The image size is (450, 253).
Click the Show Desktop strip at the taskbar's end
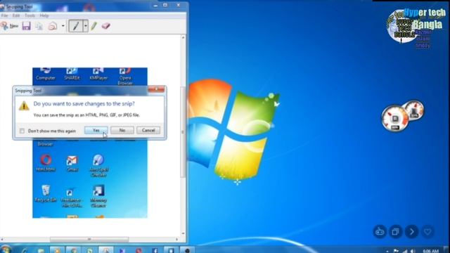click(x=447, y=249)
